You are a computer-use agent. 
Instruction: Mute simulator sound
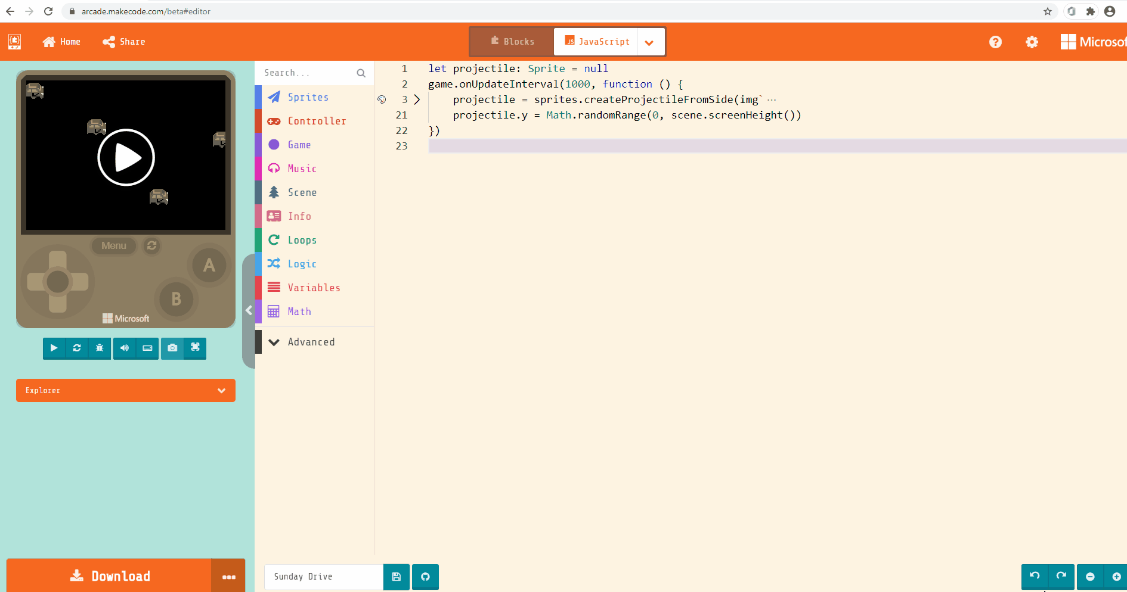point(124,348)
